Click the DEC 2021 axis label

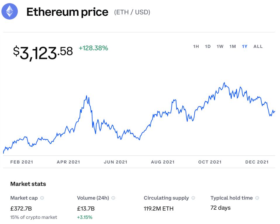point(257,162)
